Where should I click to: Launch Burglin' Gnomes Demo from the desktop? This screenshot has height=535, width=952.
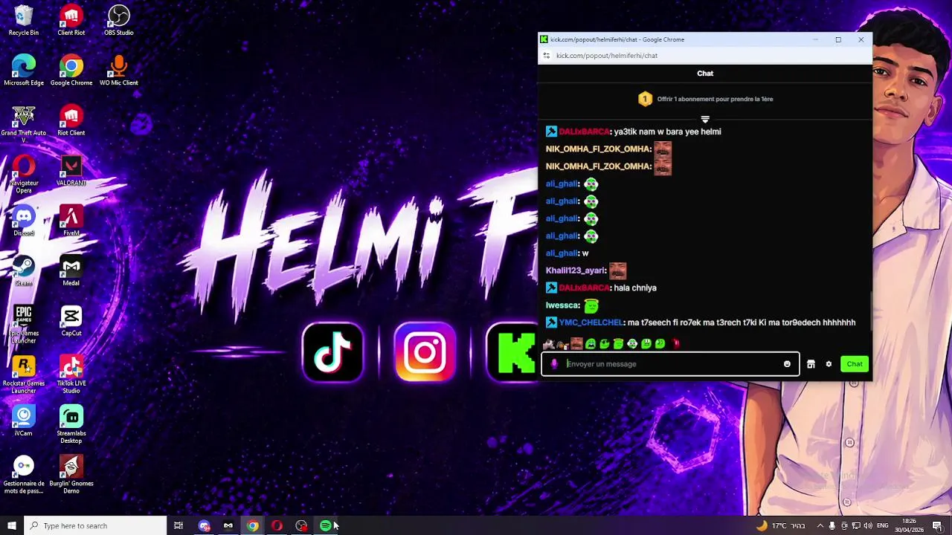pyautogui.click(x=71, y=475)
